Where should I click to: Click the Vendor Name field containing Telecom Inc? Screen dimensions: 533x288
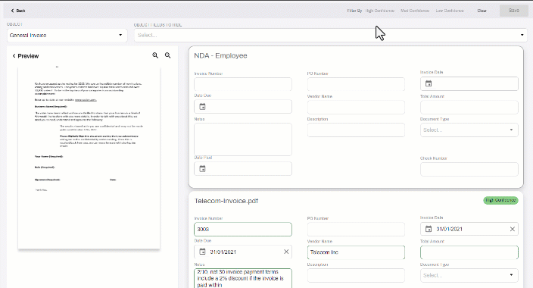pos(356,252)
